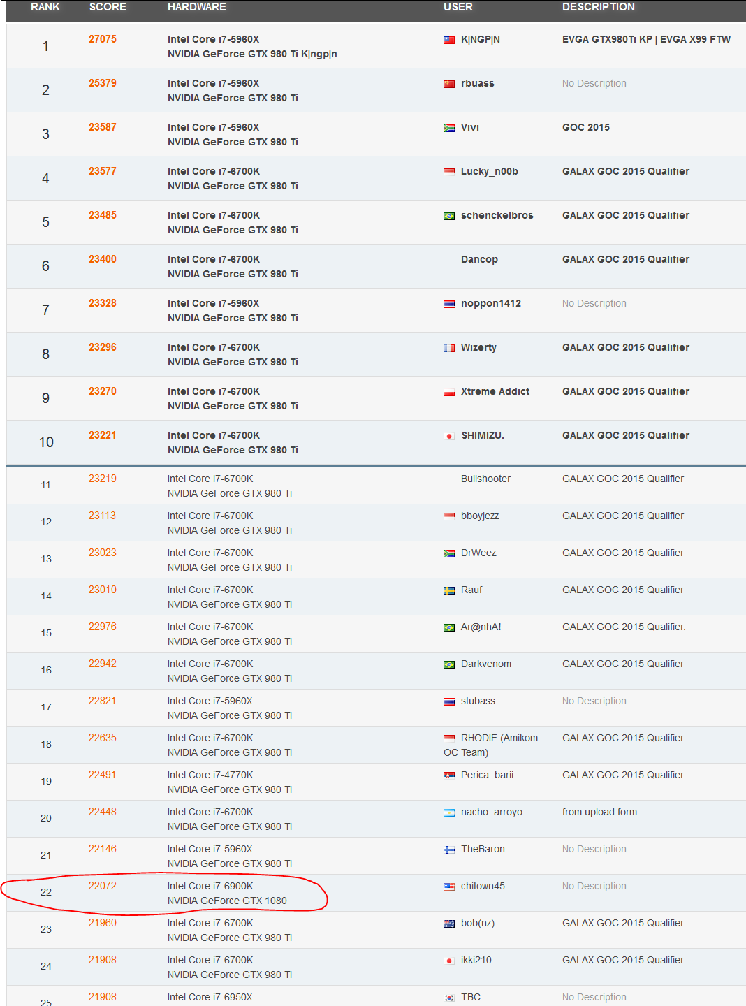The image size is (746, 1006).
Task: Open user profile Bullshooter
Action: click(x=485, y=479)
